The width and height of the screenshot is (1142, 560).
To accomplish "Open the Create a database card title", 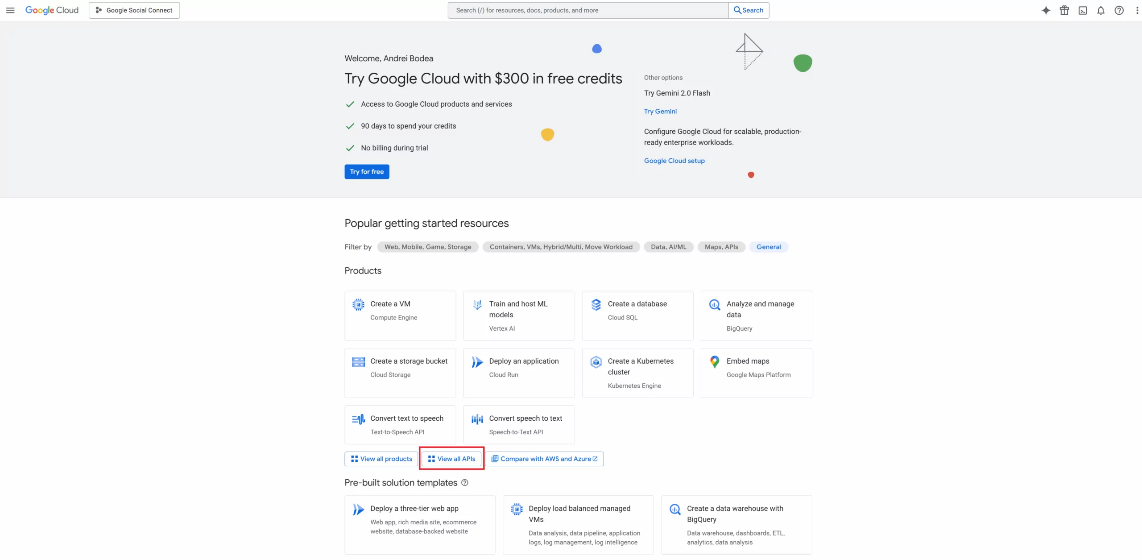I will click(x=637, y=304).
